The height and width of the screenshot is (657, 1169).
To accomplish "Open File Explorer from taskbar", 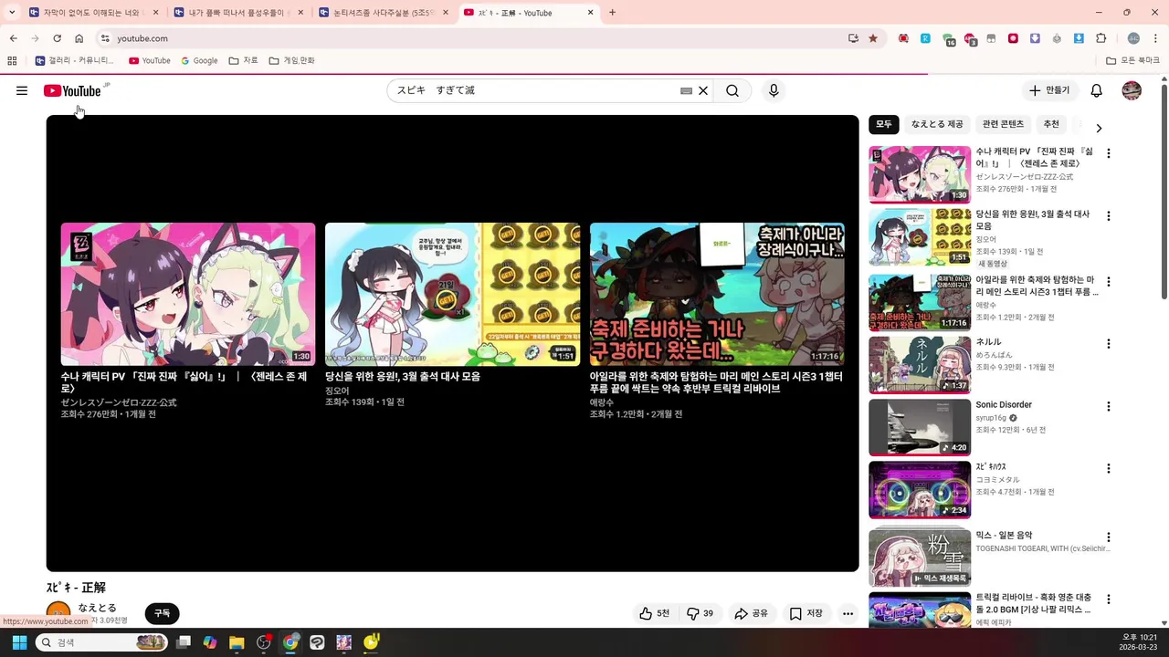I will [237, 642].
